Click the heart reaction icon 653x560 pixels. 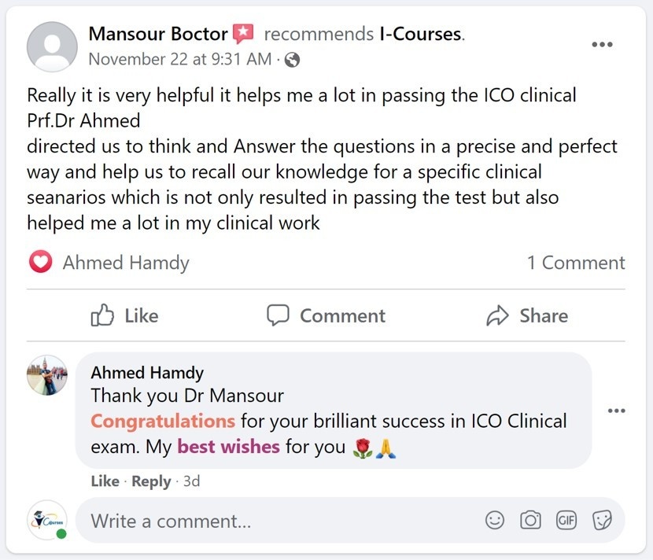click(x=40, y=263)
